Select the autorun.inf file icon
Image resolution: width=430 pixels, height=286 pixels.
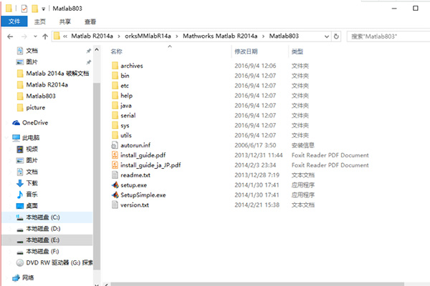(x=115, y=145)
